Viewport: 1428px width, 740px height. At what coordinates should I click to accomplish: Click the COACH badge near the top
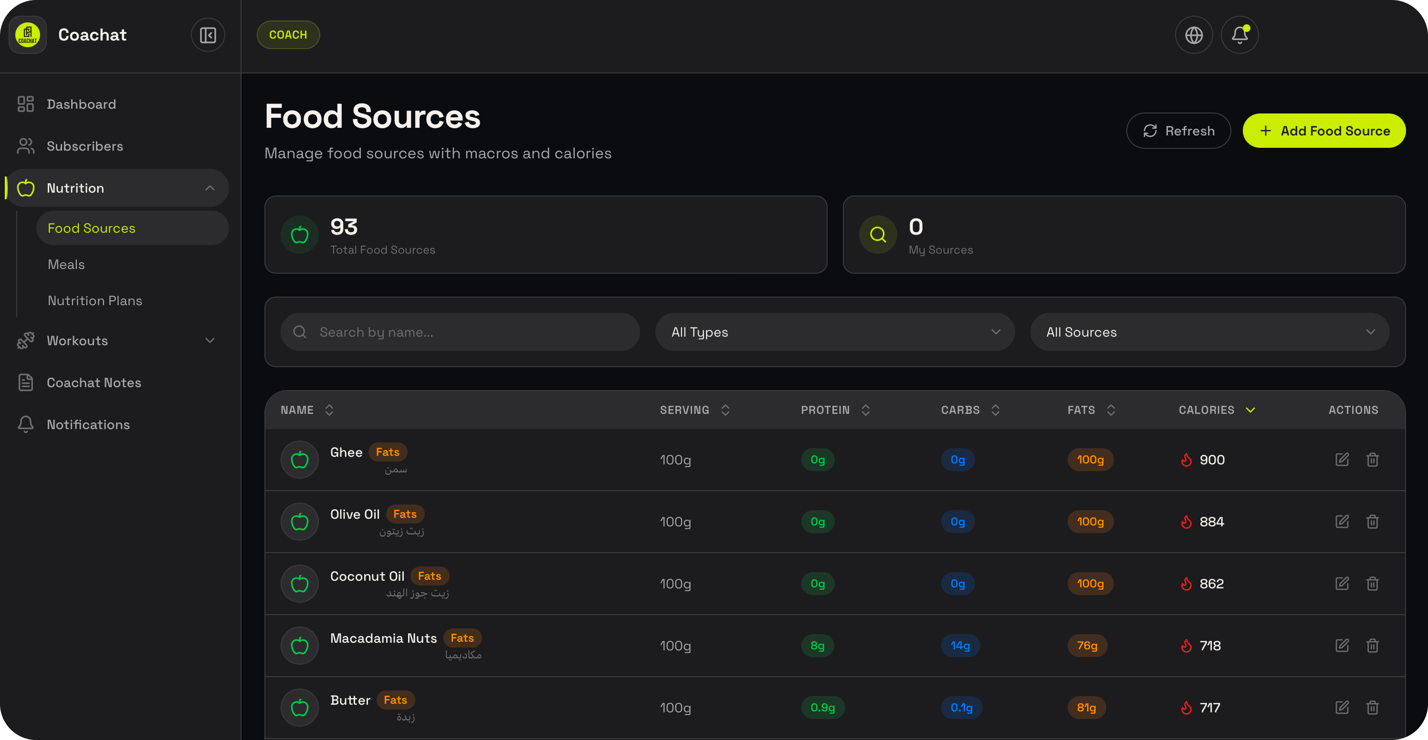click(288, 34)
